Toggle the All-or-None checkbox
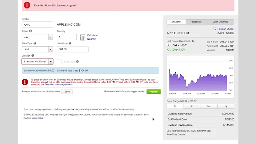This screenshot has height=144, width=256. [x=59, y=62]
